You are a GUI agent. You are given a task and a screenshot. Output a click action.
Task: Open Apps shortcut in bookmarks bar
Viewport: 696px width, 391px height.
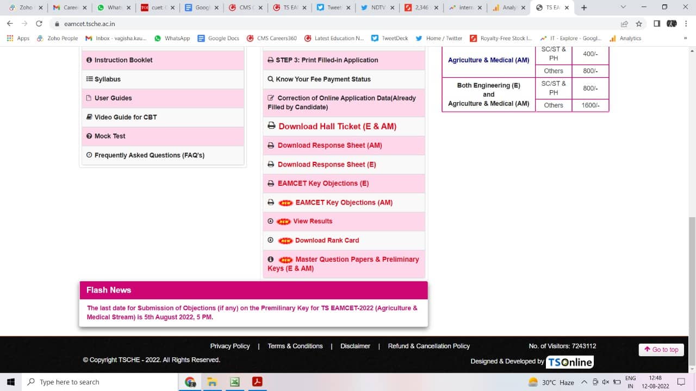pos(18,39)
